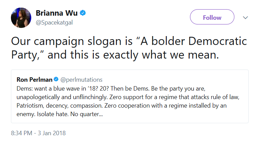This screenshot has width=264, height=142.
Task: Open the @Spacekatgal handle link
Action: 54,22
